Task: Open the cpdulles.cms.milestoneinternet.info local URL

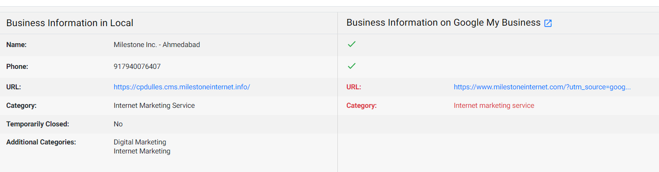Action: click(182, 87)
